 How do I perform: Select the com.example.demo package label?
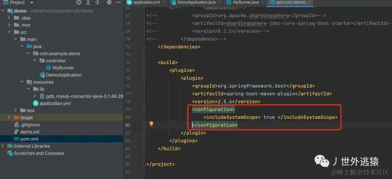click(60, 53)
